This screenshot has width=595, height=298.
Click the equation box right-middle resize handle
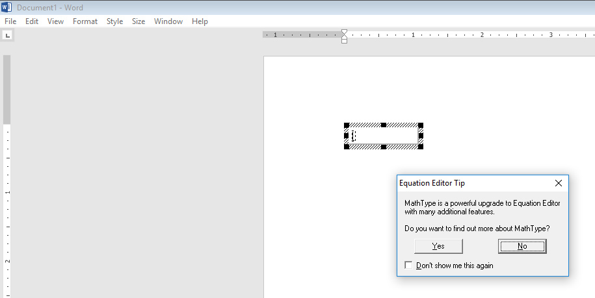tap(421, 136)
